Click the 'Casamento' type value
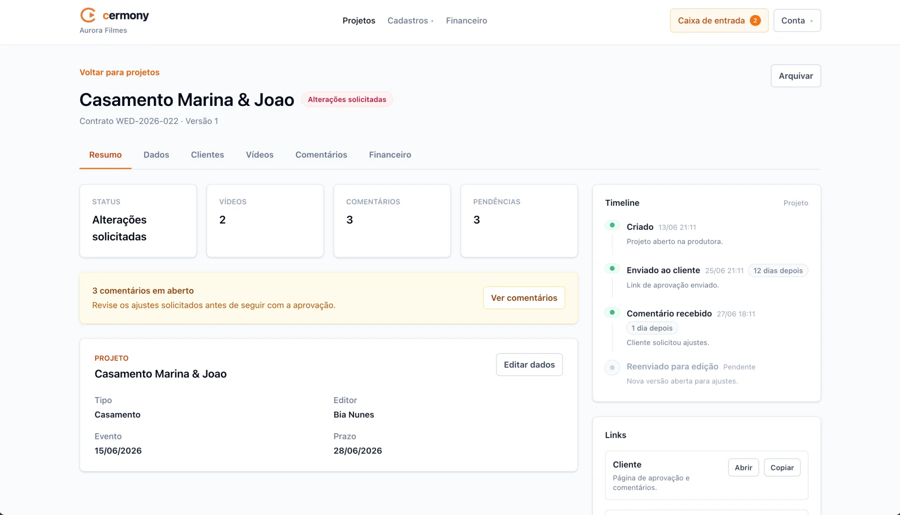Viewport: 900px width, 515px height. (x=117, y=415)
